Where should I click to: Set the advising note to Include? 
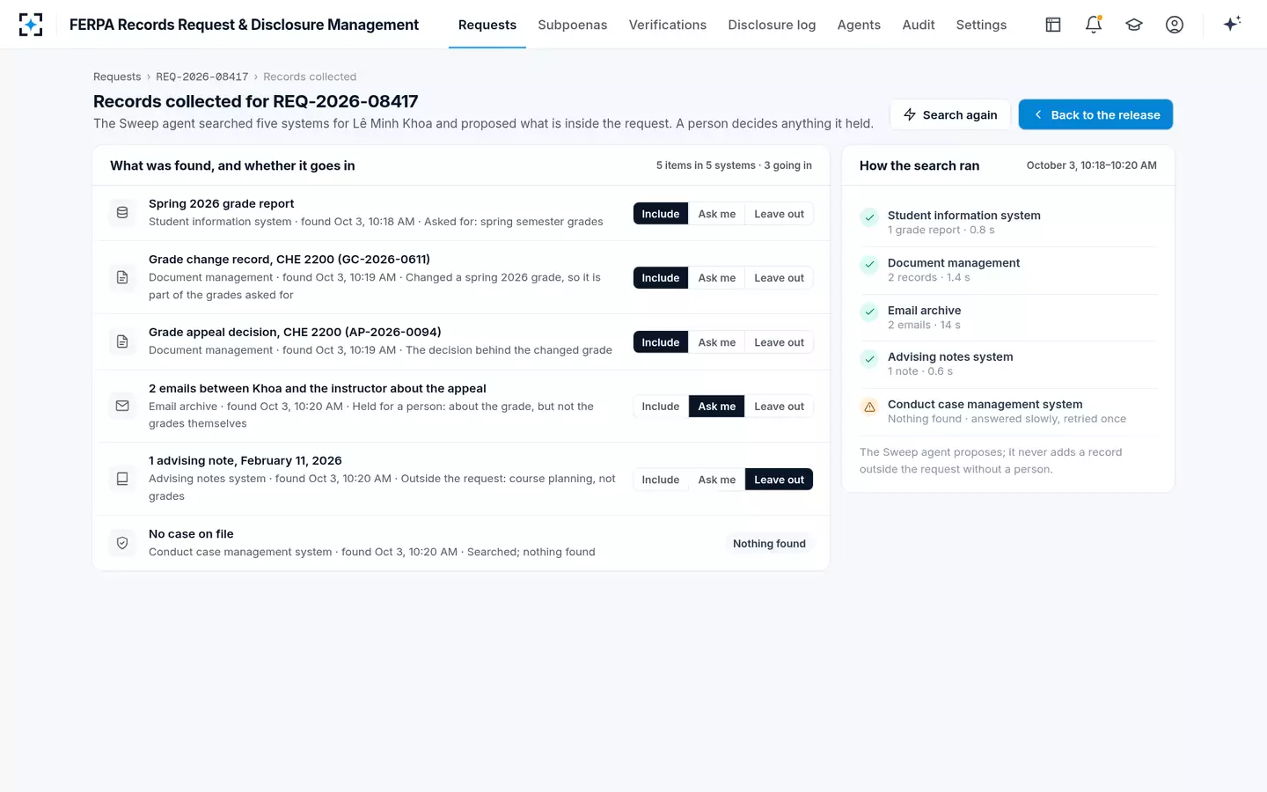pos(661,480)
